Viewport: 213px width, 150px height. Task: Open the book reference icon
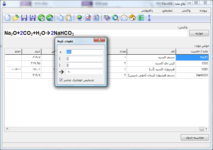pyautogui.click(x=107, y=18)
